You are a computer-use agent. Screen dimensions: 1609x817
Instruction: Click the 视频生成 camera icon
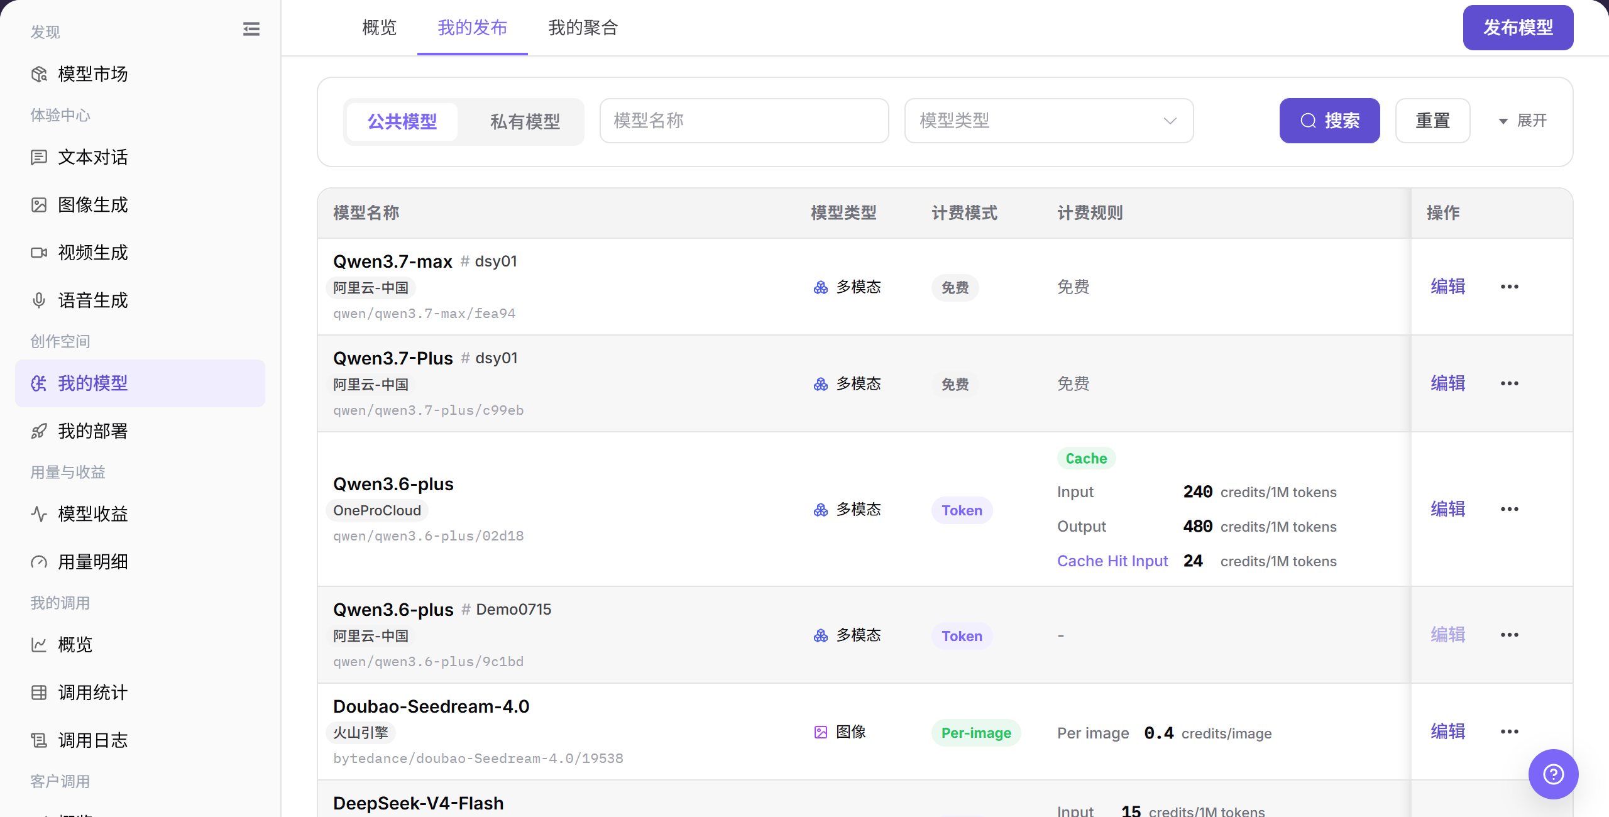point(39,253)
